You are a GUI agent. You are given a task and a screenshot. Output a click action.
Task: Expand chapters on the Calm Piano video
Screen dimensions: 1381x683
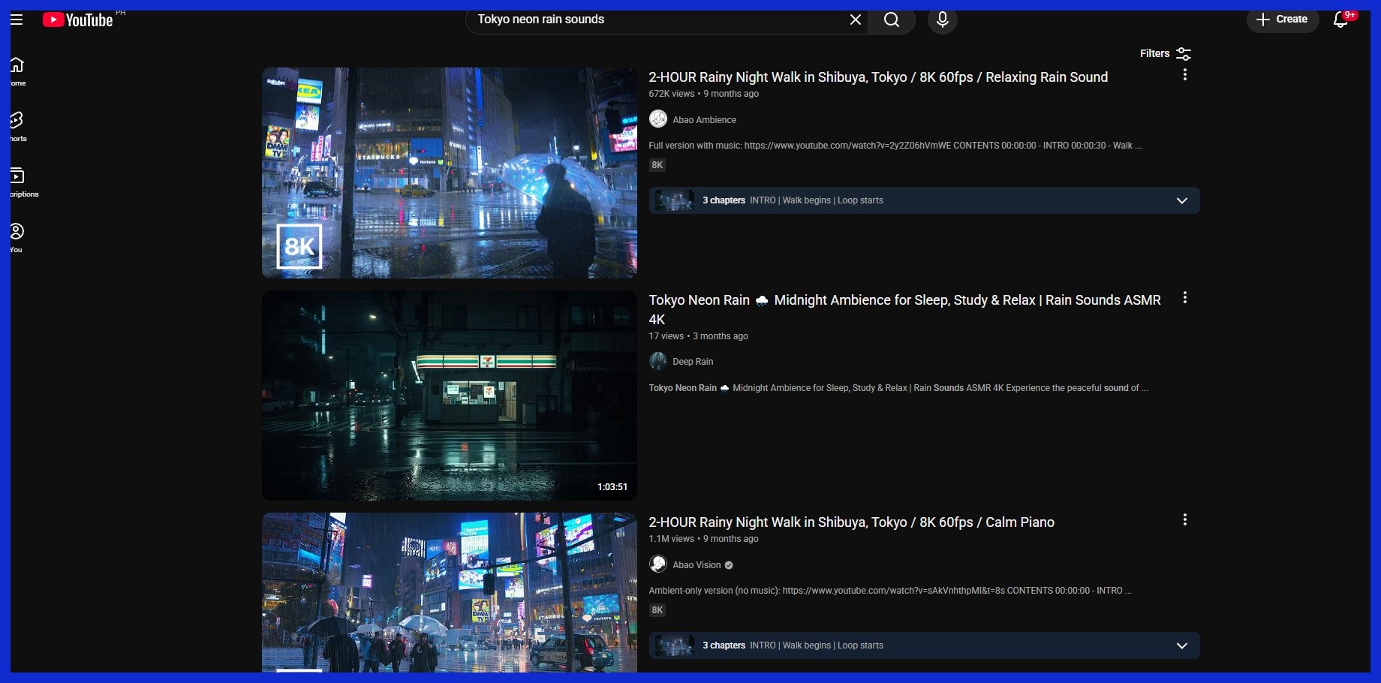coord(1181,645)
